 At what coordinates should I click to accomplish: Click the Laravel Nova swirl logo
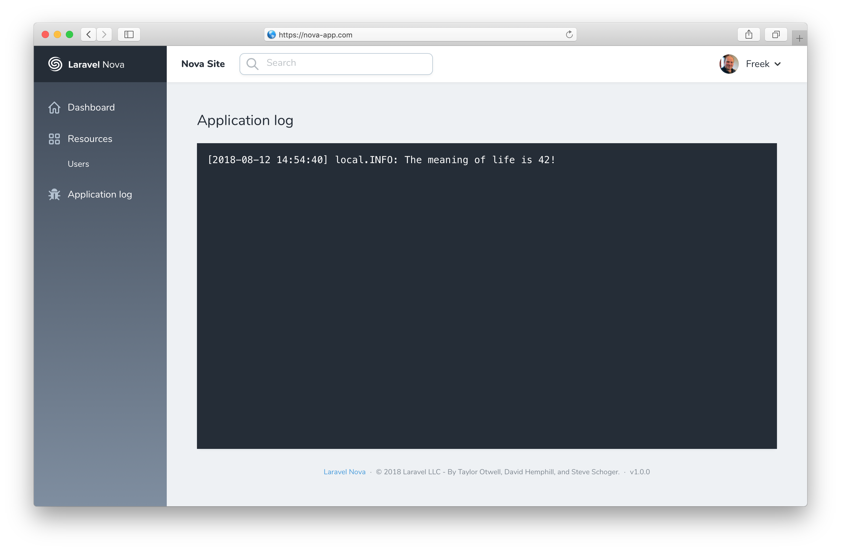point(55,64)
